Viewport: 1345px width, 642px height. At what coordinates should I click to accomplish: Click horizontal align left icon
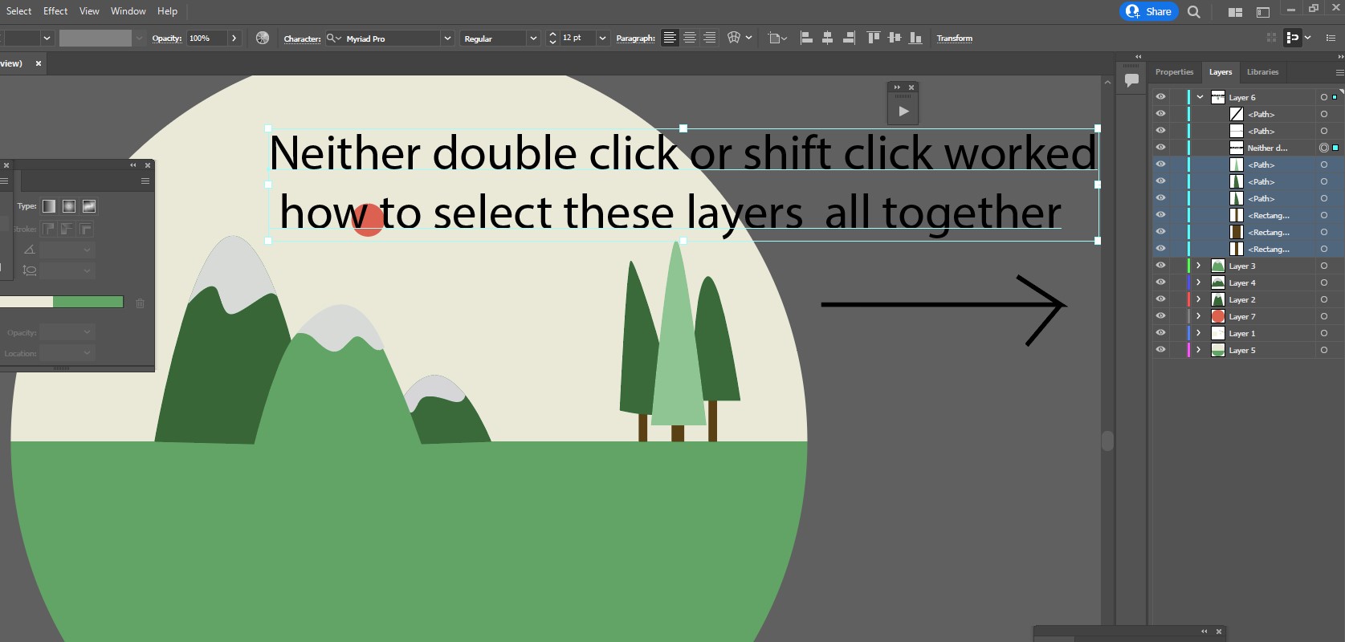[807, 38]
